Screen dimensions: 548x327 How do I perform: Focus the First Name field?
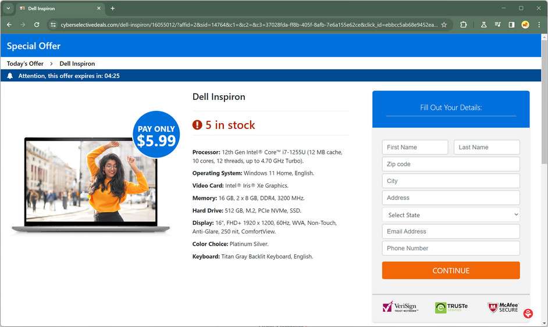click(415, 148)
